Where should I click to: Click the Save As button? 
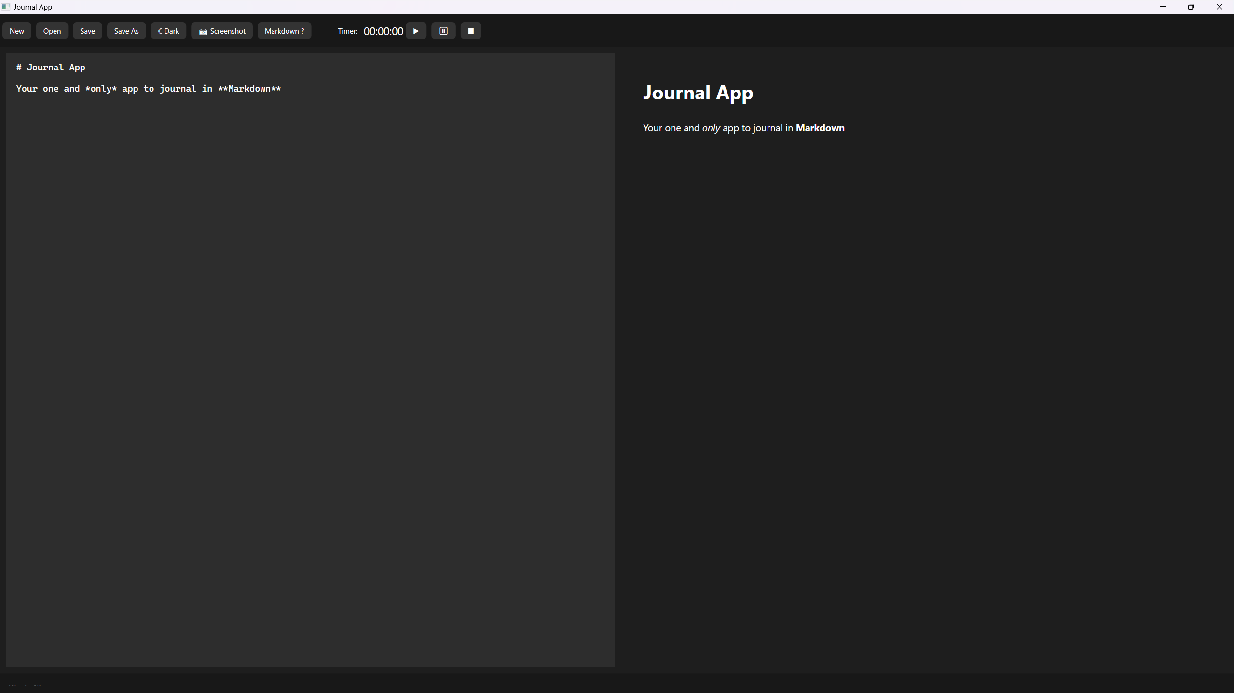[x=126, y=31]
